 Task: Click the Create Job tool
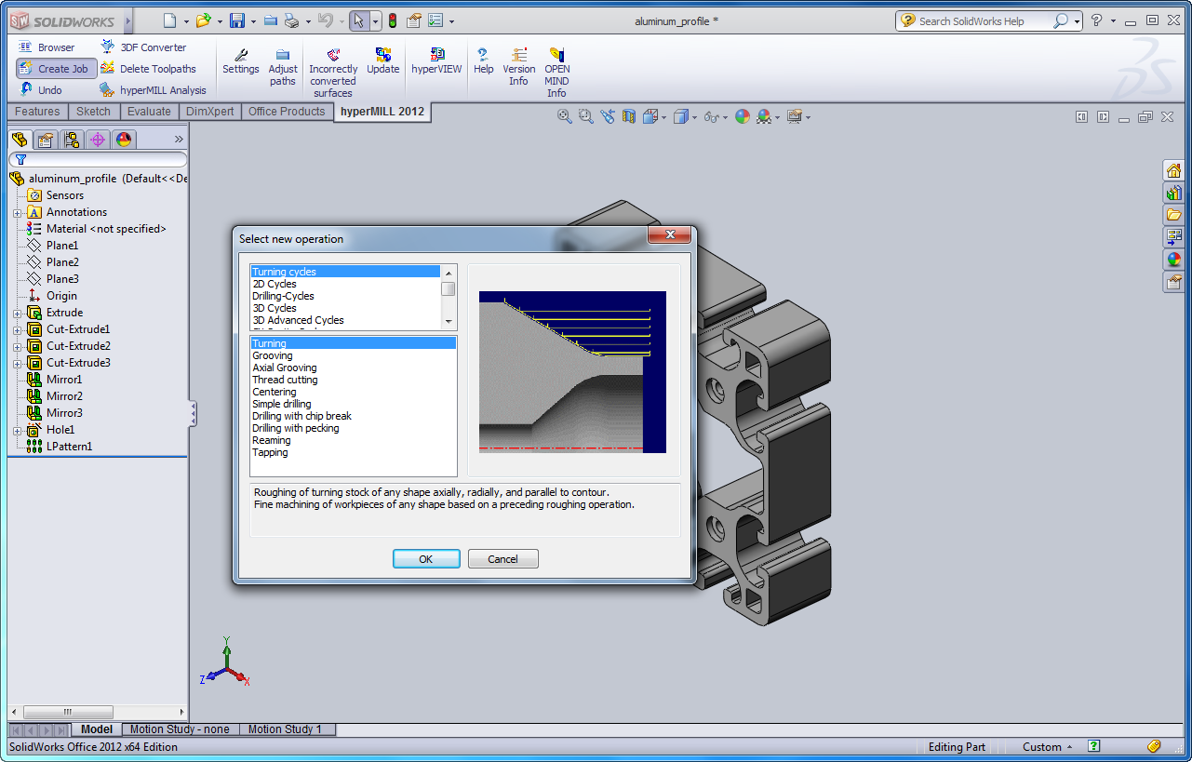pos(56,69)
